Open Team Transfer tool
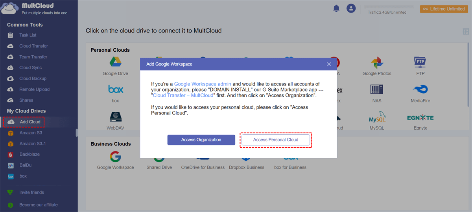This screenshot has height=212, width=472. tap(33, 57)
